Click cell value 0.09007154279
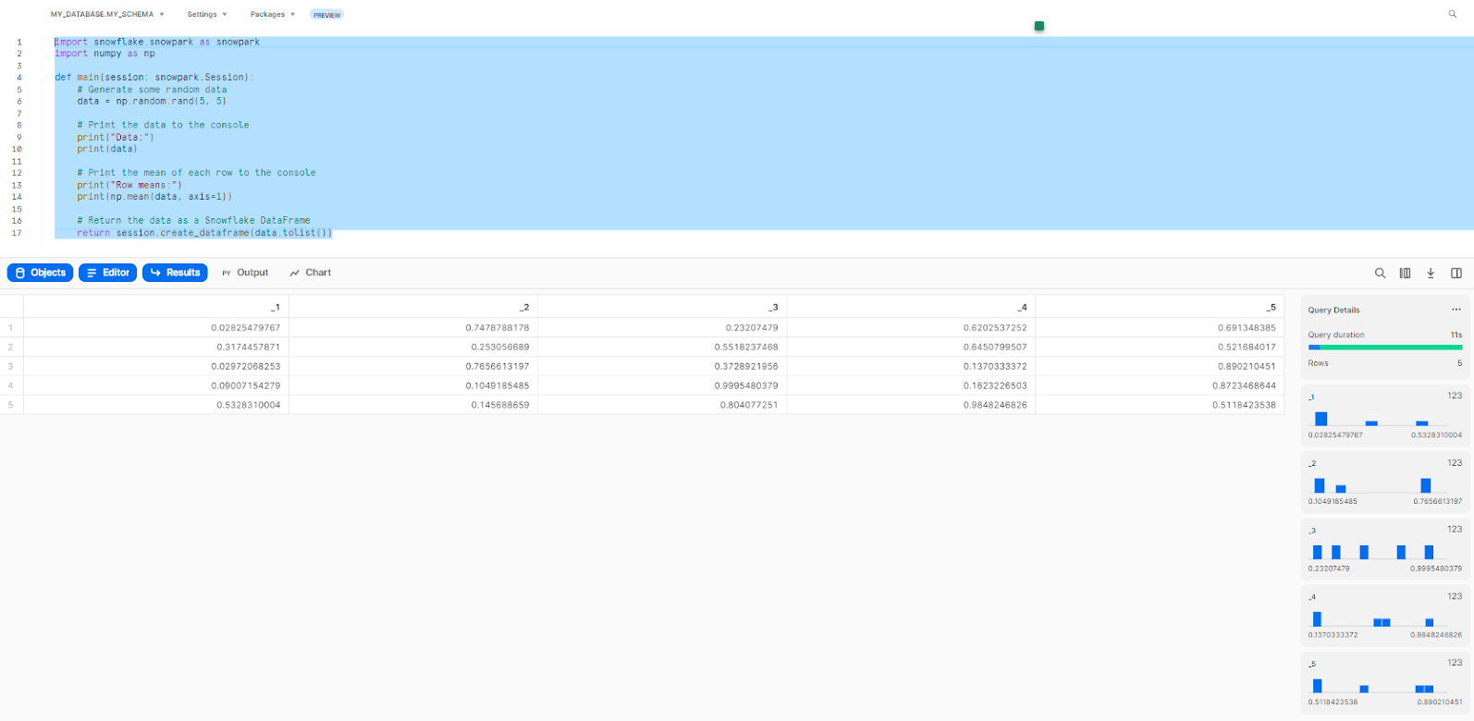 point(245,385)
